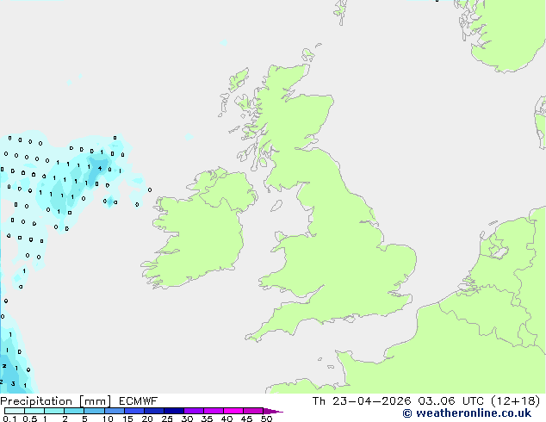
Task: Click the legend scale label '15'
Action: [x=127, y=419]
